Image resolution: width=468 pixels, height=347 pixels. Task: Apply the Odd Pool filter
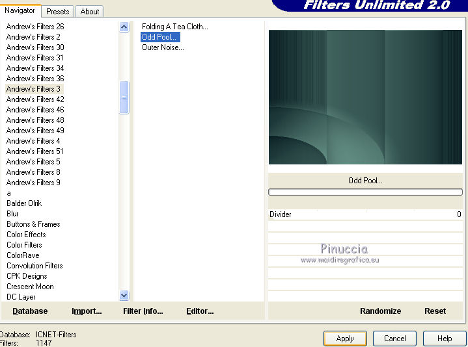[345, 339]
